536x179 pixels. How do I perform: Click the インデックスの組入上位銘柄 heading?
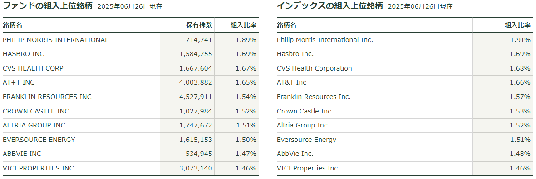[x=330, y=6]
